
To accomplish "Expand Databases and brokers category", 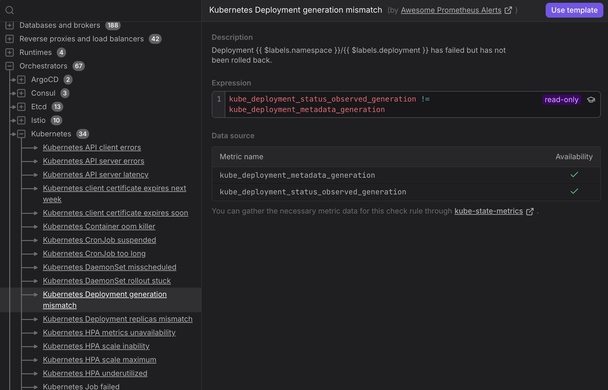I will pos(10,25).
